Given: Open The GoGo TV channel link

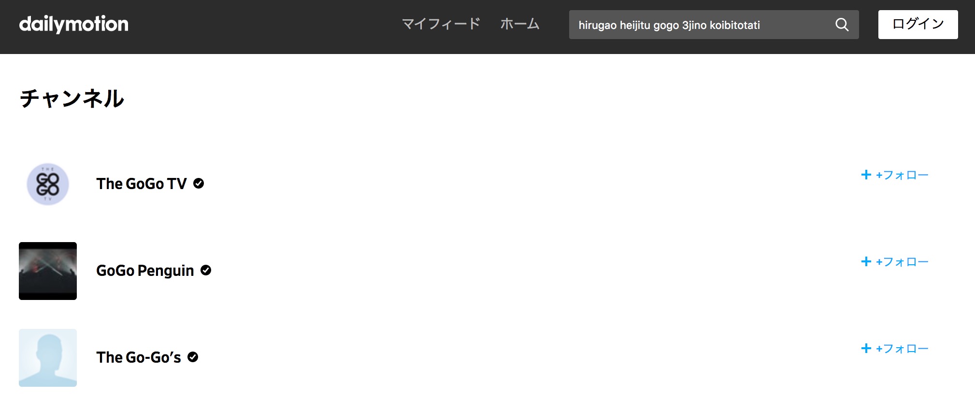Looking at the screenshot, I should [x=142, y=184].
